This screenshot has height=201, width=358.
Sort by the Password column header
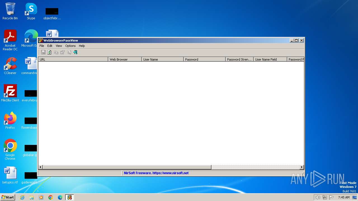(204, 59)
